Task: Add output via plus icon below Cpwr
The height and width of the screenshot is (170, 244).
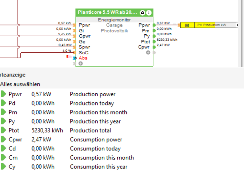Action: [148, 52]
